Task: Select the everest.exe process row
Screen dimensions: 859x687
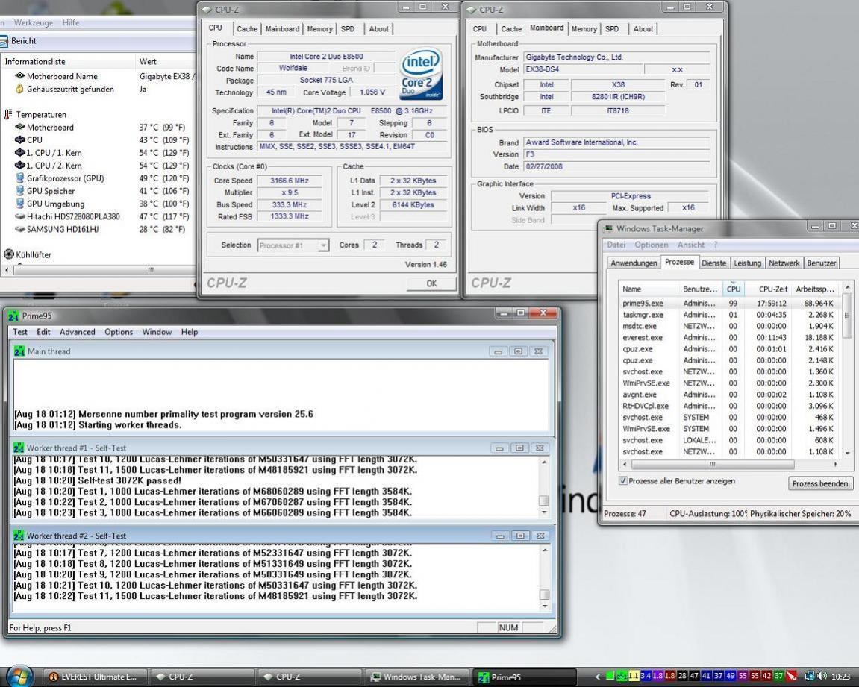Action: (x=730, y=338)
